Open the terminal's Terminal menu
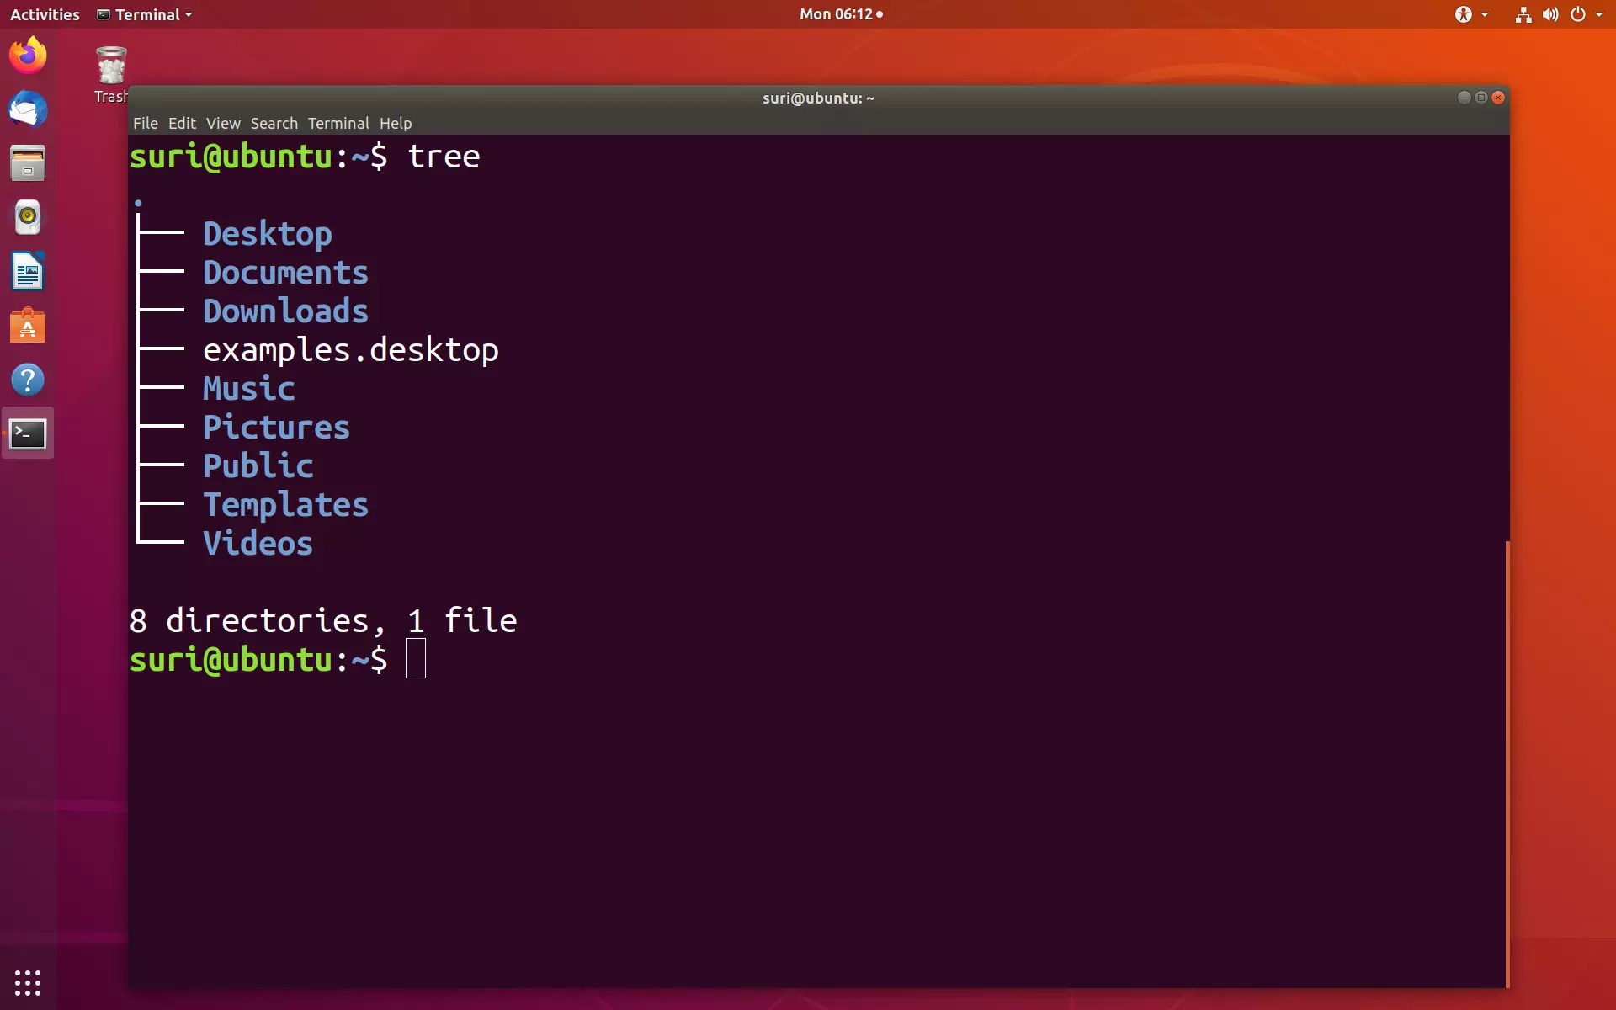Viewport: 1616px width, 1010px height. 338,123
